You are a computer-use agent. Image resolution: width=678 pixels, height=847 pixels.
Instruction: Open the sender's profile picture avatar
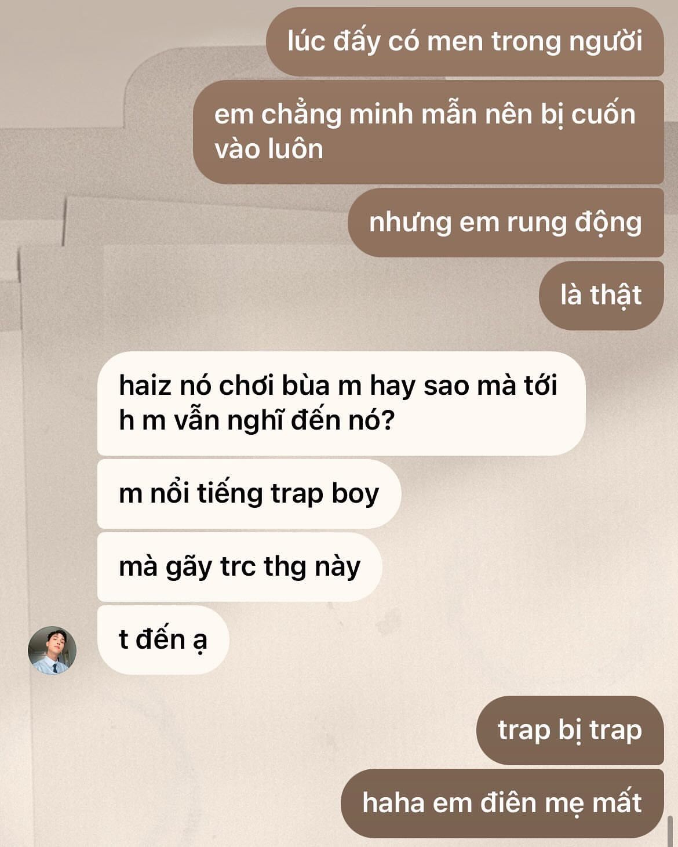[x=52, y=650]
